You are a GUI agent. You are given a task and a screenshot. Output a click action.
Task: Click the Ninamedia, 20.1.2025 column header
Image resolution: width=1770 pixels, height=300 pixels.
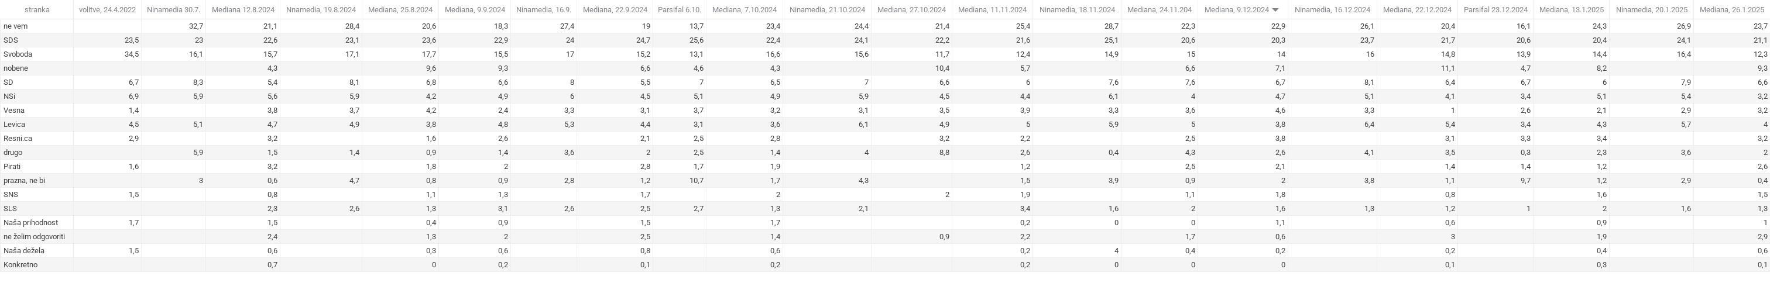pos(1652,11)
